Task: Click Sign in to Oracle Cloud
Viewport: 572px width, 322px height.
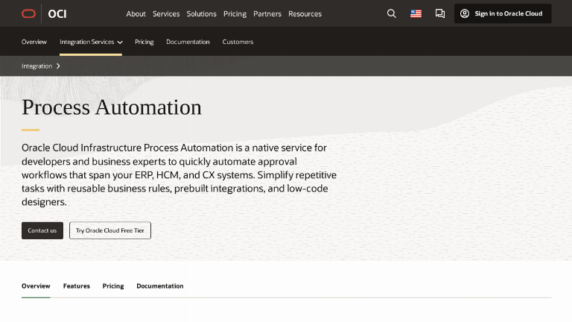Action: (503, 13)
